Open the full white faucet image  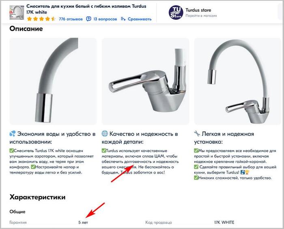pos(238,81)
